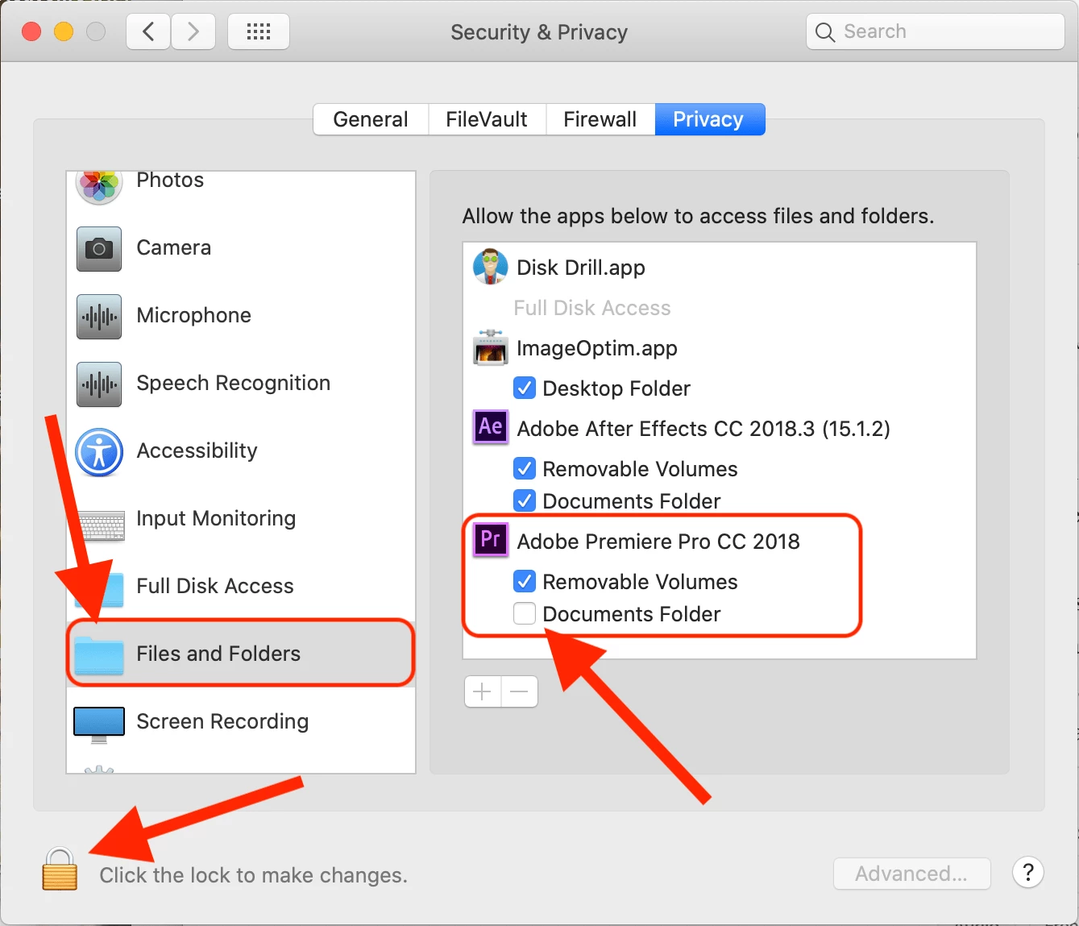Switch to the General tab

click(x=371, y=119)
